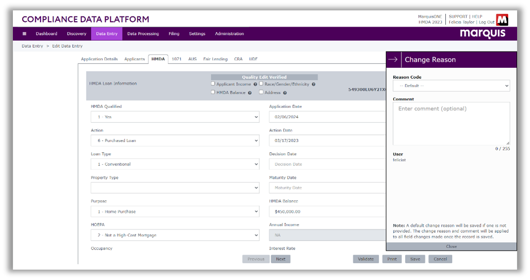Open the UDF tab
Screen dimensions: 530x280
253,59
